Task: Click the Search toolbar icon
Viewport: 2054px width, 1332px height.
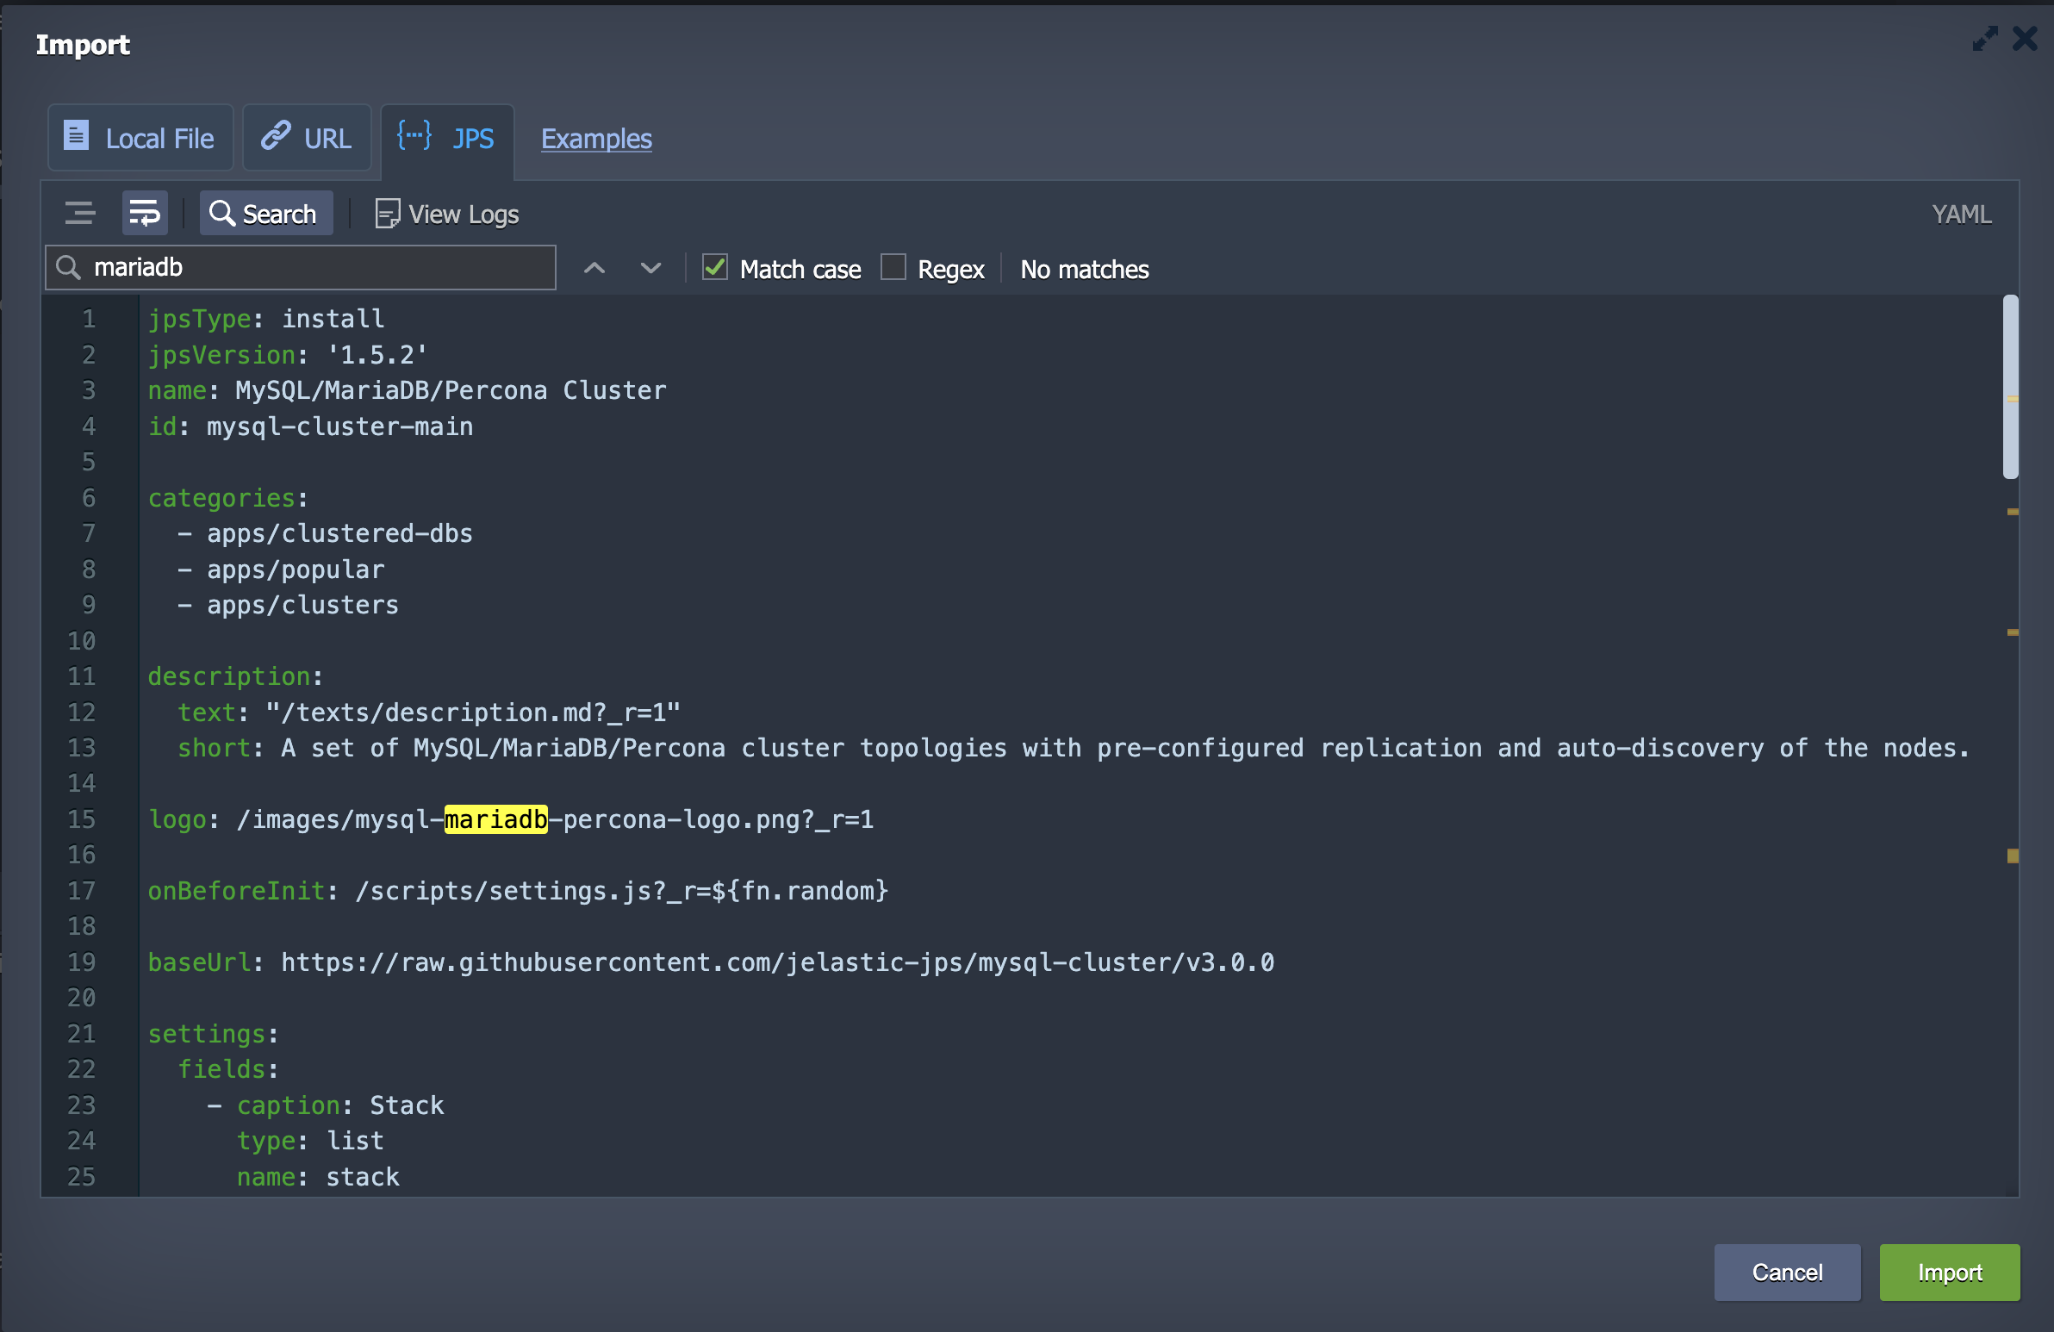Action: coord(262,213)
